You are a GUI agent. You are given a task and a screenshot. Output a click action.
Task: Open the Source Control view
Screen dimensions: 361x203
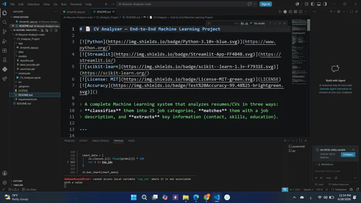(5, 32)
